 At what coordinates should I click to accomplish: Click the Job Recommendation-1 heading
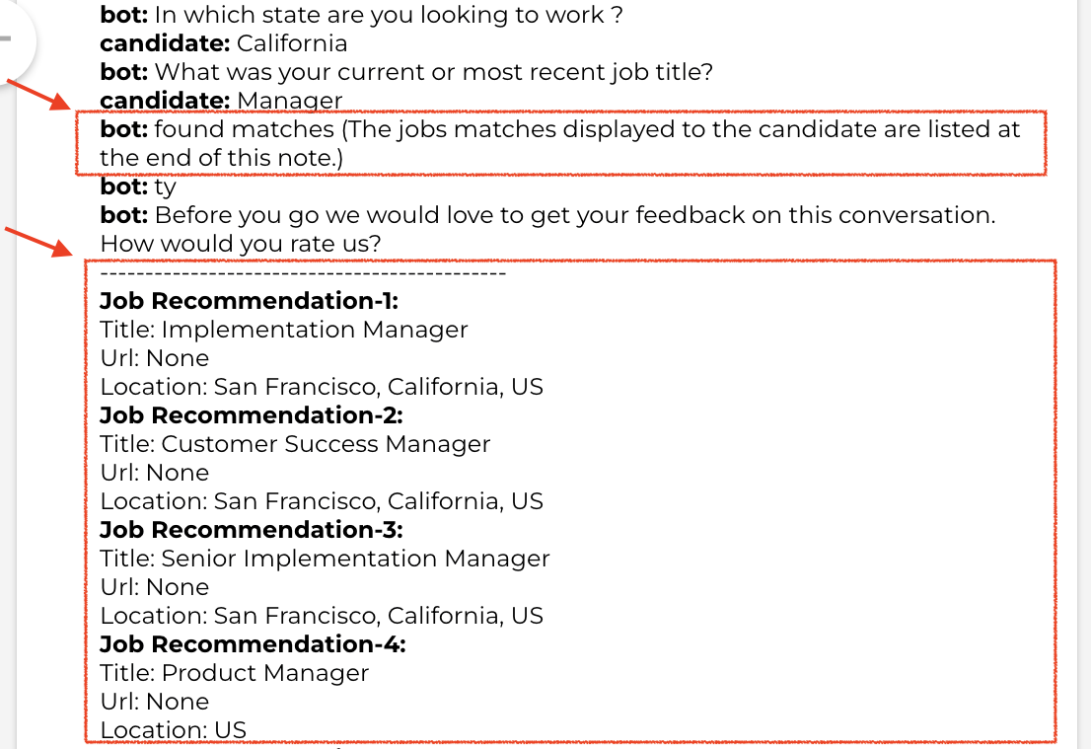(x=250, y=301)
